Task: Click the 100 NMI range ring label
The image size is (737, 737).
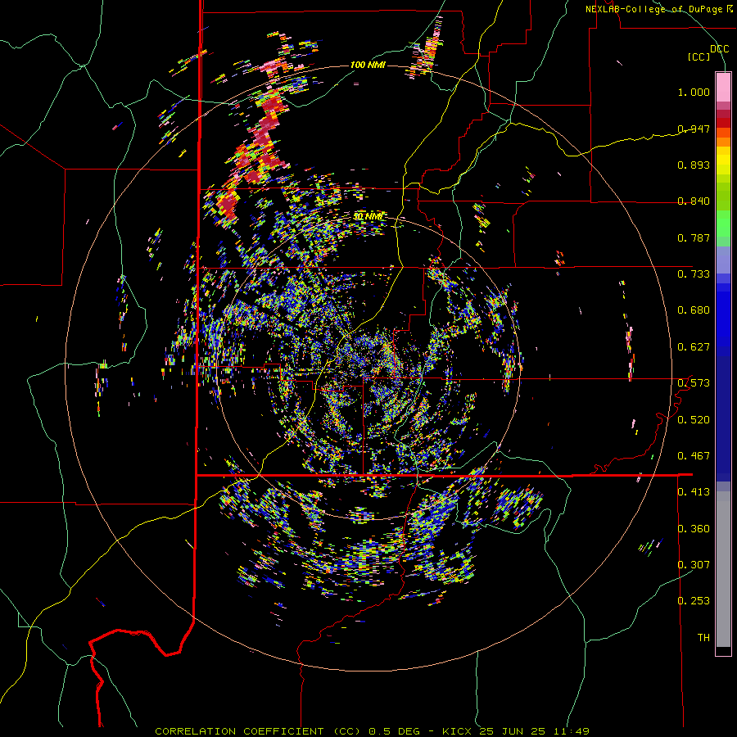Action: coord(368,65)
